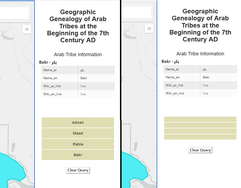Image resolution: width=241 pixels, height=188 pixels.
Task: Click the topmost empty tan bar in right panel
Action: 200,119
